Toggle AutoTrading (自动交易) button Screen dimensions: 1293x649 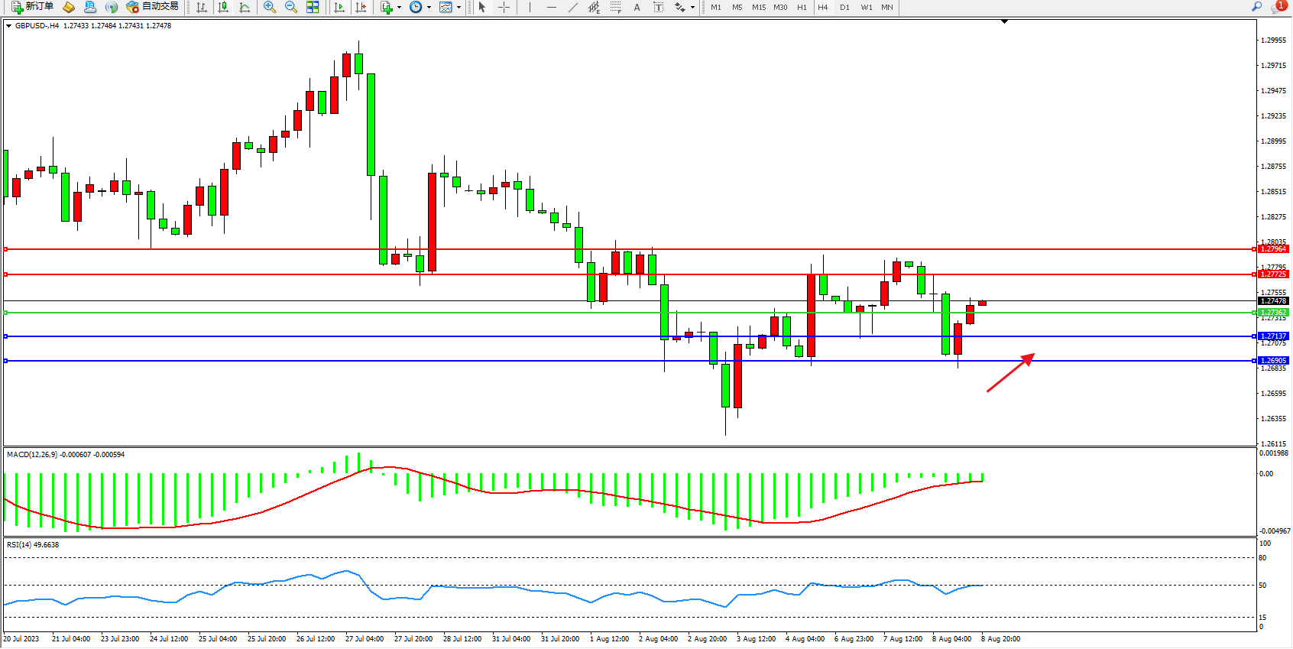[153, 7]
